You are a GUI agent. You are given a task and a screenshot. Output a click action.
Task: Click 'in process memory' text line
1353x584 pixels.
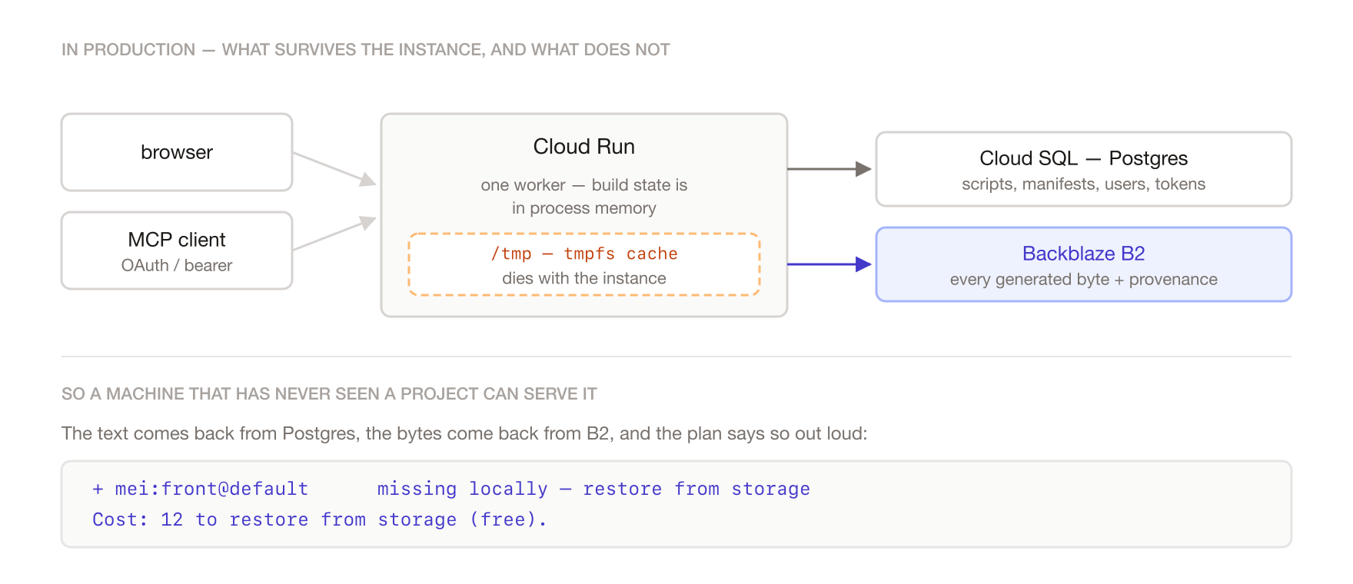584,208
